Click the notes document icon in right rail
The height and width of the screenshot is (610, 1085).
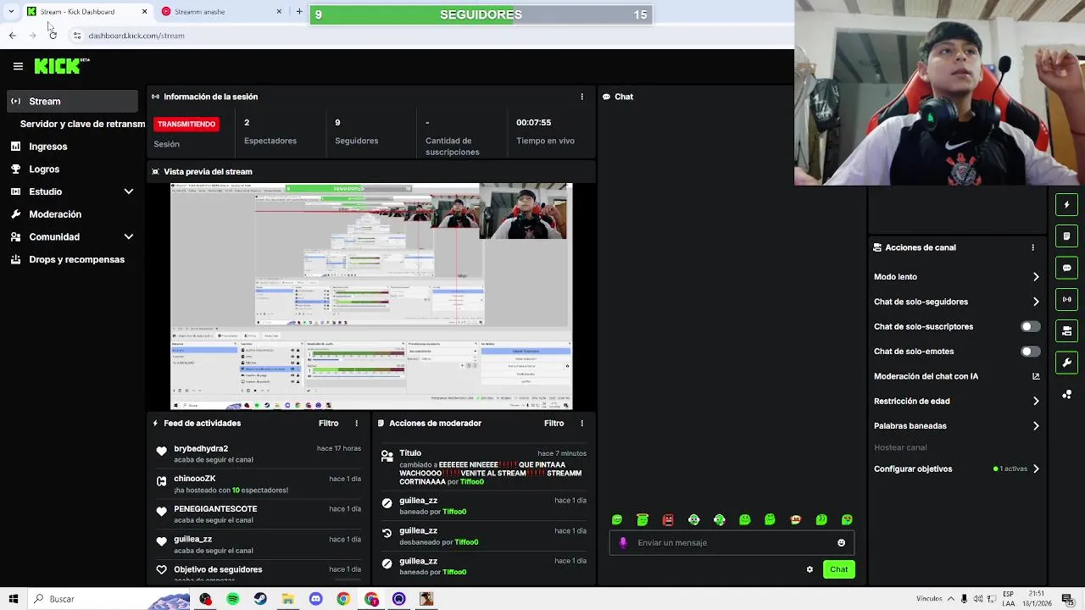(1066, 236)
